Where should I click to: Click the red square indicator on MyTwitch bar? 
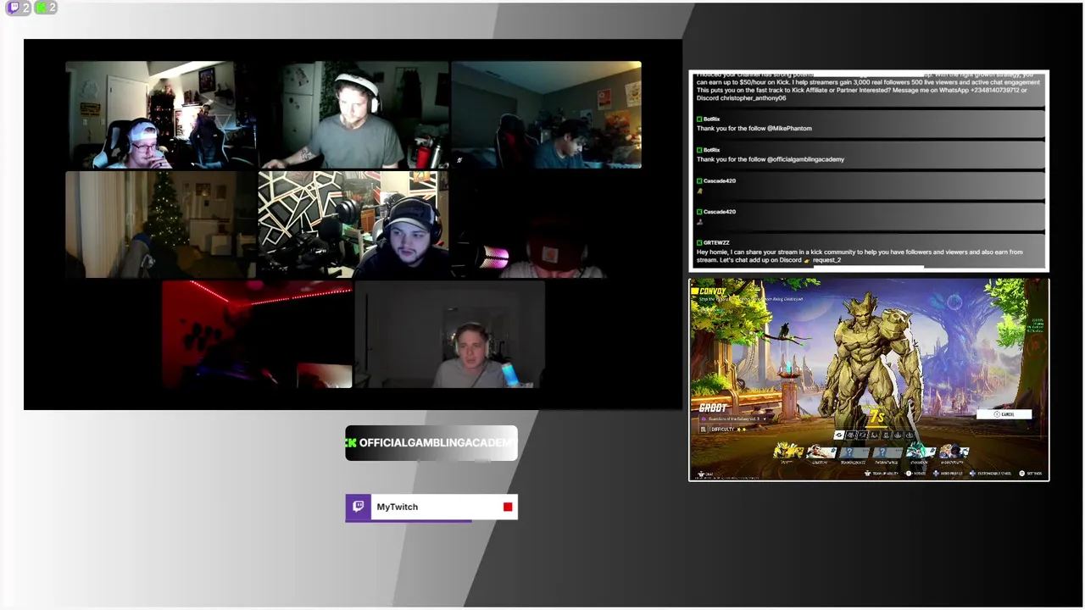[x=508, y=507]
